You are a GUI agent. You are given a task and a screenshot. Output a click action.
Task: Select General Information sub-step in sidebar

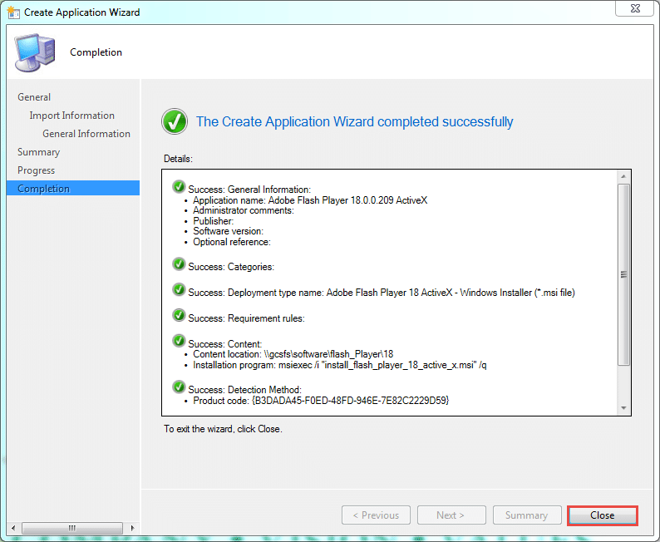(86, 134)
